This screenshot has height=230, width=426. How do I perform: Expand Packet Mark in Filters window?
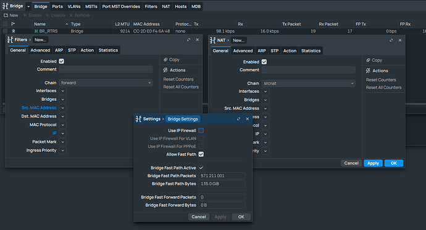click(x=63, y=142)
